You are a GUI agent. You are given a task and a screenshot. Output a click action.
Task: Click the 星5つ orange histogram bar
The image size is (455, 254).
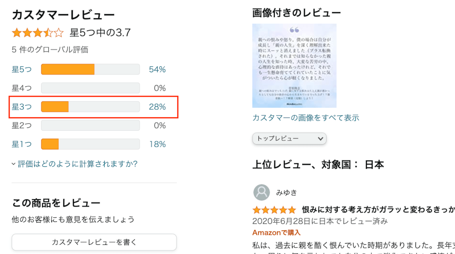tap(68, 70)
